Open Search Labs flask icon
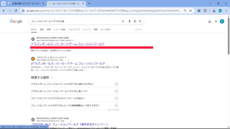This screenshot has width=230, height=129. pyautogui.click(x=210, y=21)
